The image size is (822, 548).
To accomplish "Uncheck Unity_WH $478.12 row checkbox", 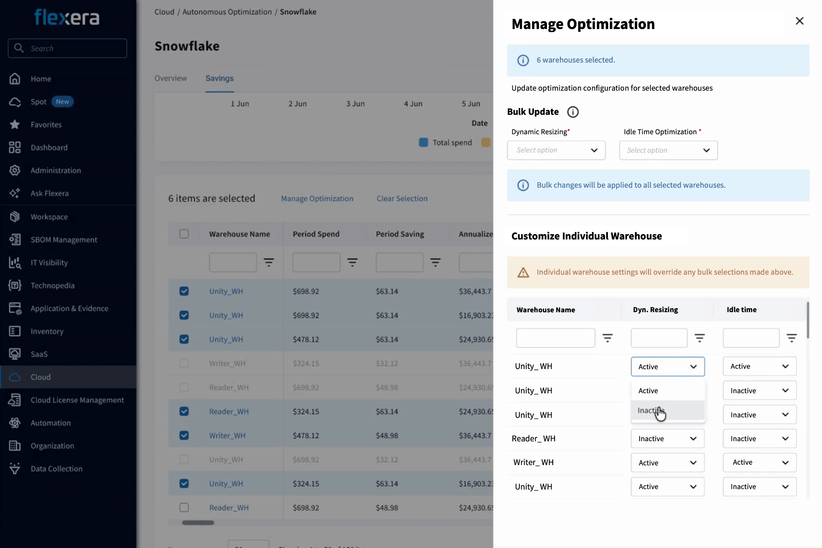I will click(x=184, y=339).
